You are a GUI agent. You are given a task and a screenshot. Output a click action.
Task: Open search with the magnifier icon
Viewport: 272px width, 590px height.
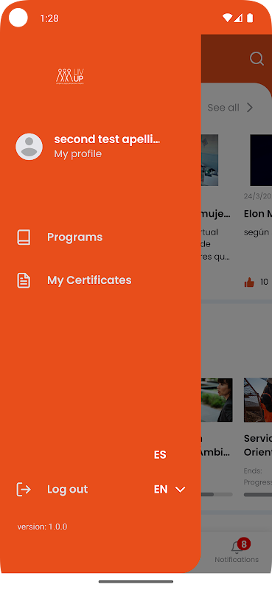(x=257, y=59)
